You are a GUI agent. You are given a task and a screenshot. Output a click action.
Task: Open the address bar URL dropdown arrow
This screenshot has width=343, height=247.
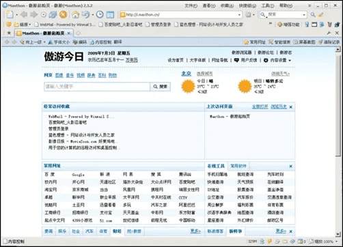pyautogui.click(x=239, y=15)
